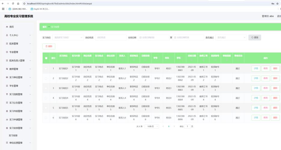This screenshot has height=150, width=281.
Task: Open the 是否通过 filter dropdown
Action: (x=231, y=37)
